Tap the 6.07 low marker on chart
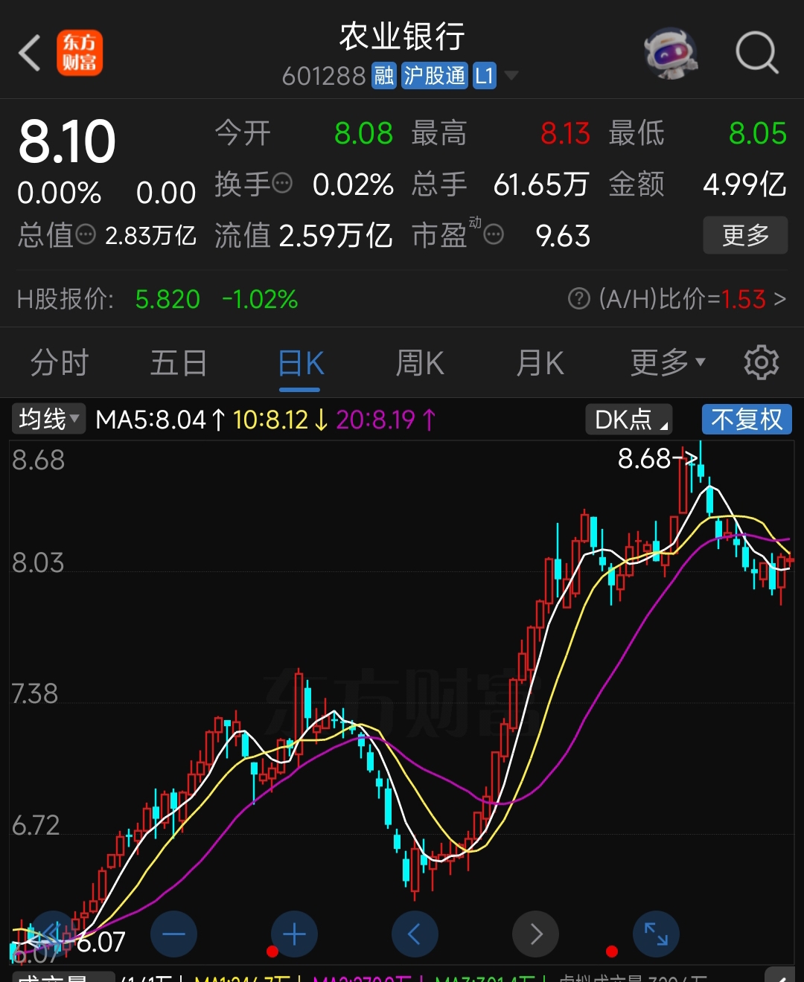Image resolution: width=804 pixels, height=982 pixels. pyautogui.click(x=101, y=943)
